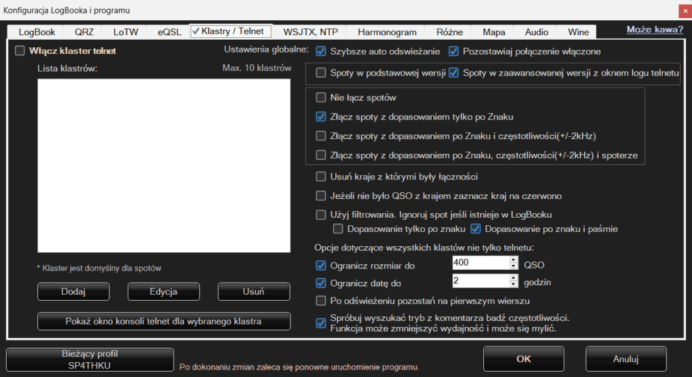Show telnet console window for selected cluster
The image size is (692, 377).
[x=164, y=321]
